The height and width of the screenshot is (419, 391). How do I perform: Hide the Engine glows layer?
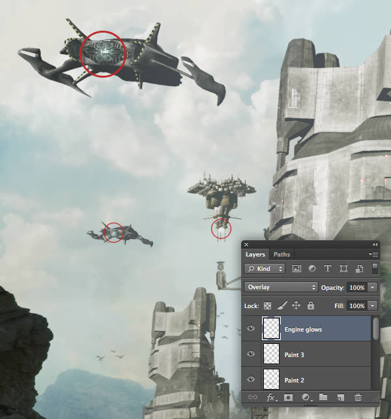pos(251,328)
